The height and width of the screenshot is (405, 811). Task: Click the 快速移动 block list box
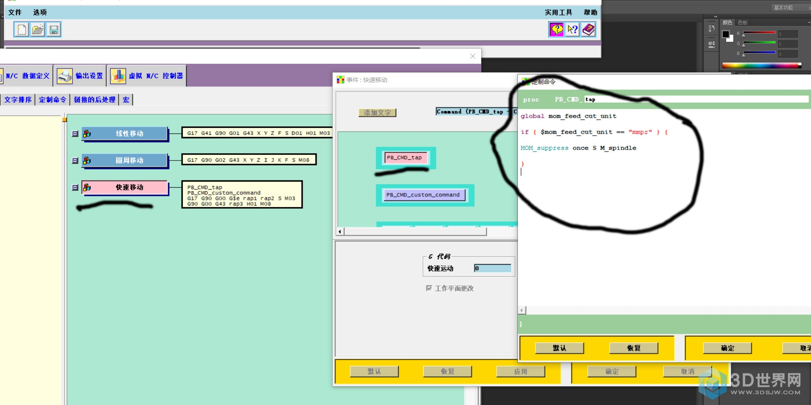[x=242, y=195]
